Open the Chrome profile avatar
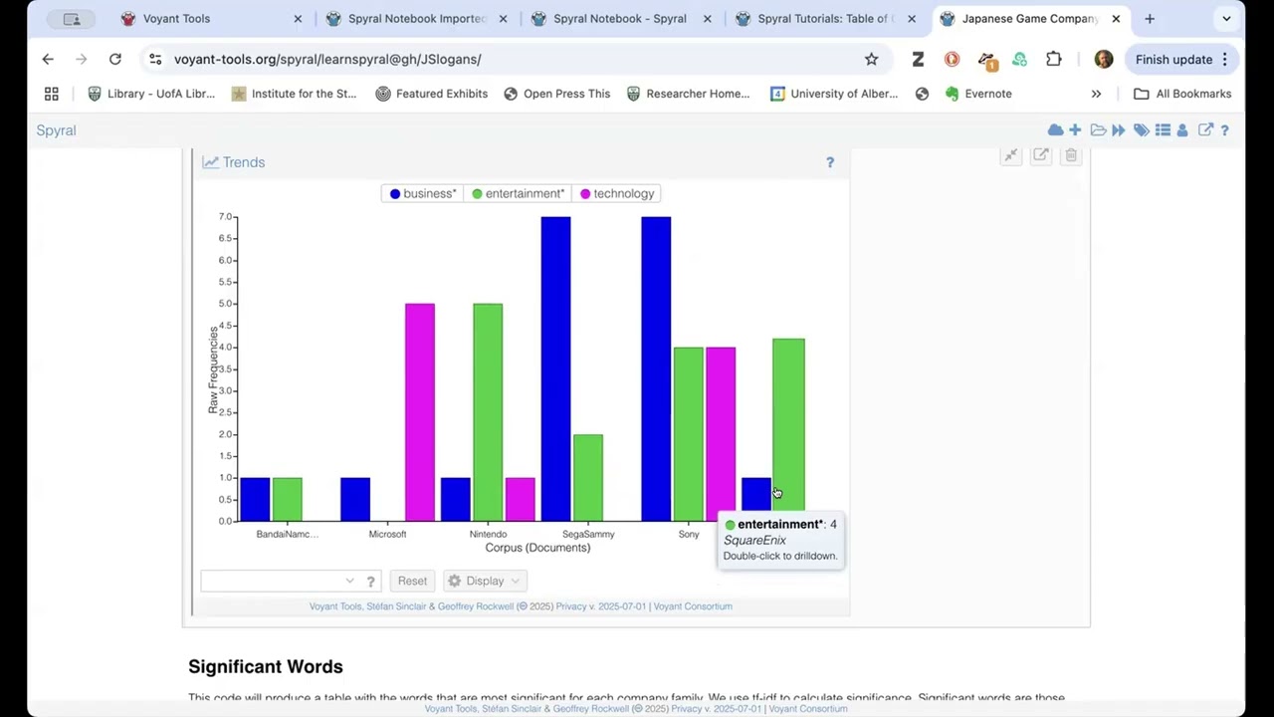This screenshot has height=717, width=1274. 1104,60
